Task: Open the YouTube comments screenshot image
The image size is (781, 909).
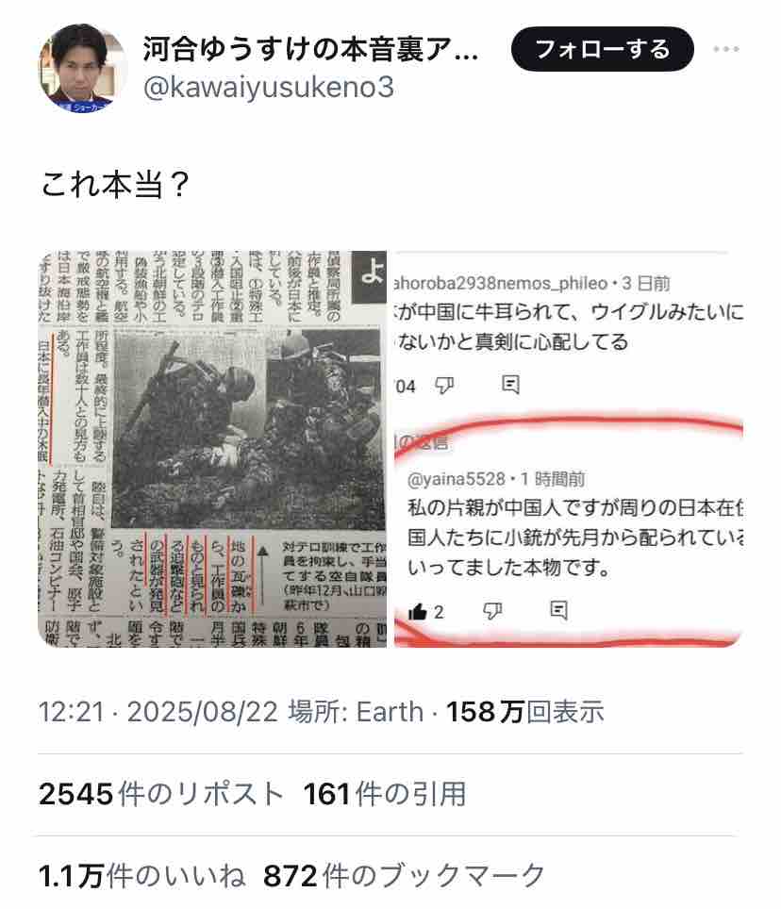Action: (568, 449)
